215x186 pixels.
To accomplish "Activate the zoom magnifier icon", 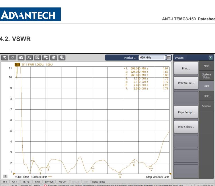I will pos(62,58).
